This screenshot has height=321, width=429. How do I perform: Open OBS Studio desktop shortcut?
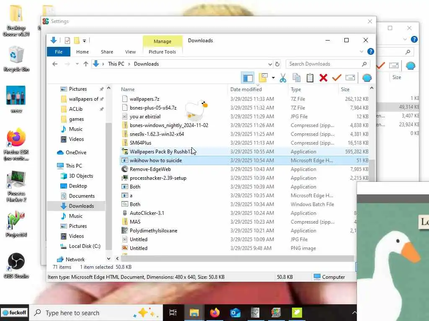click(16, 265)
